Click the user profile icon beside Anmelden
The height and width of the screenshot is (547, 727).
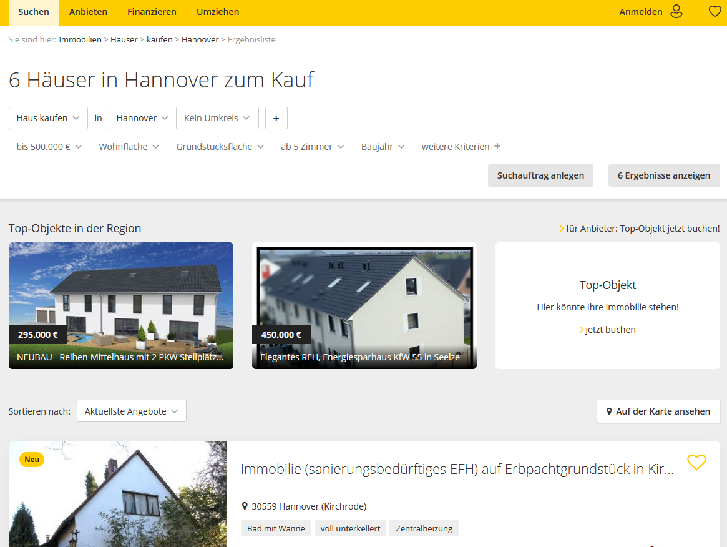pyautogui.click(x=676, y=12)
